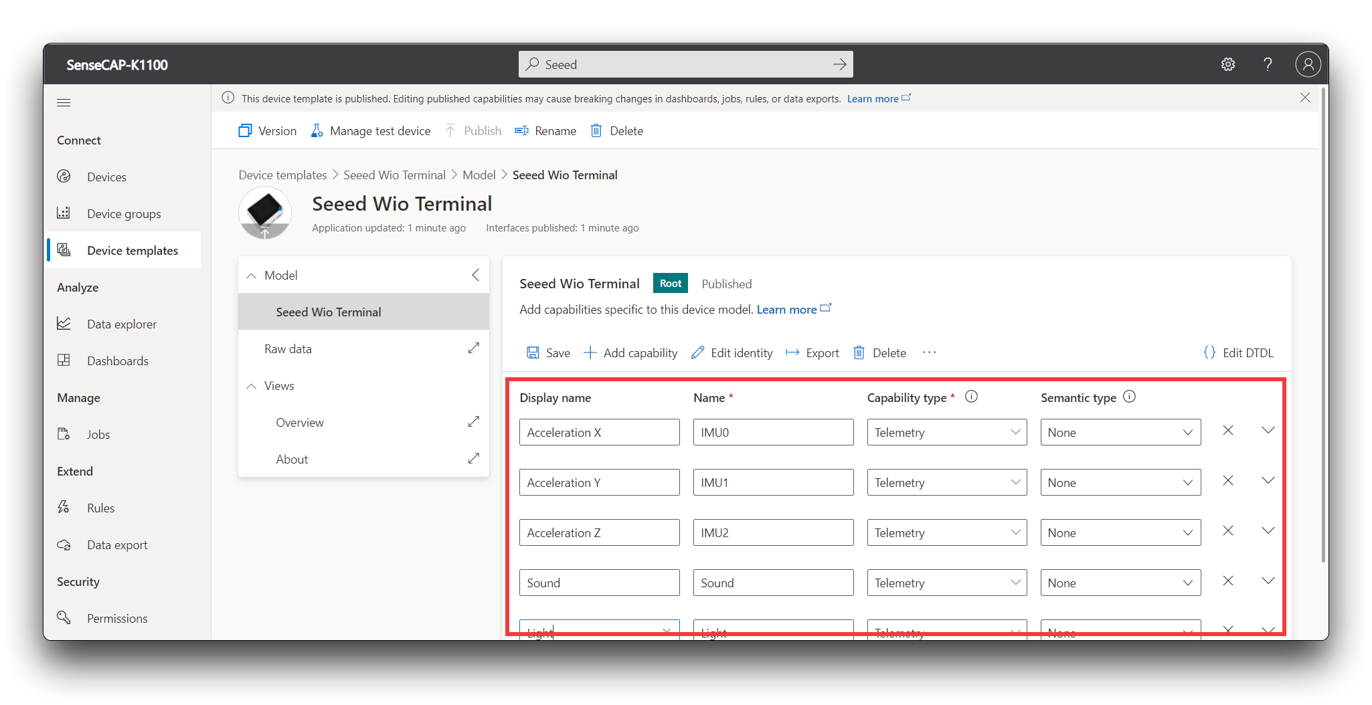
Task: Open Semantic type dropdown for Acceleration Y
Action: coord(1121,482)
